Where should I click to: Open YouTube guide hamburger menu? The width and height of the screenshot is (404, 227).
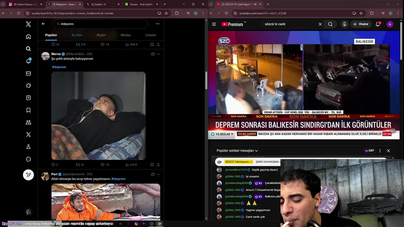click(214, 24)
